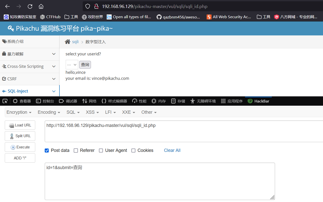Viewport: 323px width, 202px height.
Task: Click the browser address bar URL
Action: pyautogui.click(x=155, y=6)
